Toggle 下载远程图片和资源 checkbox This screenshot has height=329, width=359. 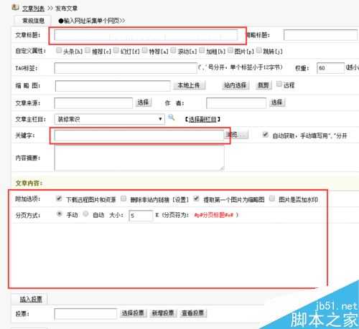click(59, 199)
